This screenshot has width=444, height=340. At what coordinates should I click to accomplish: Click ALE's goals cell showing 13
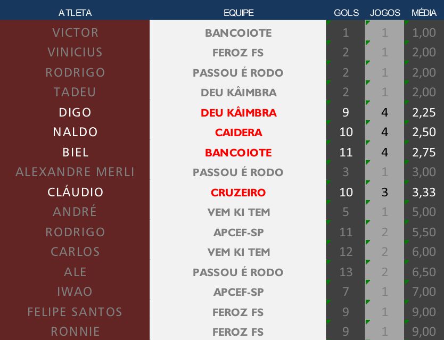[346, 272]
